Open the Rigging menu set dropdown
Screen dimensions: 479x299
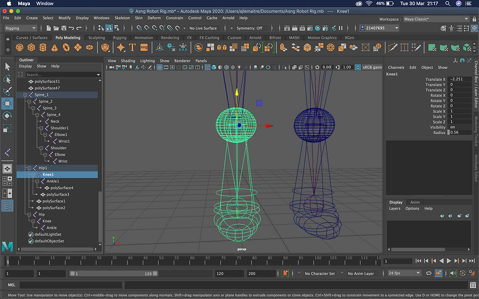click(21, 28)
